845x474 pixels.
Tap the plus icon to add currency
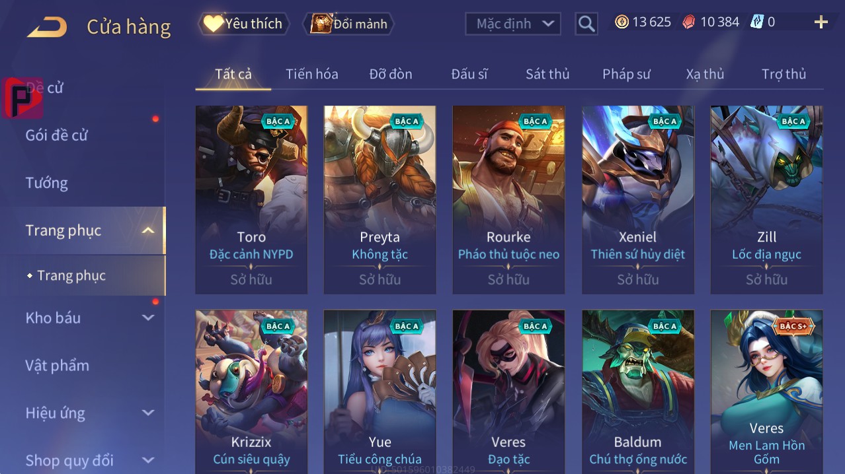[821, 22]
